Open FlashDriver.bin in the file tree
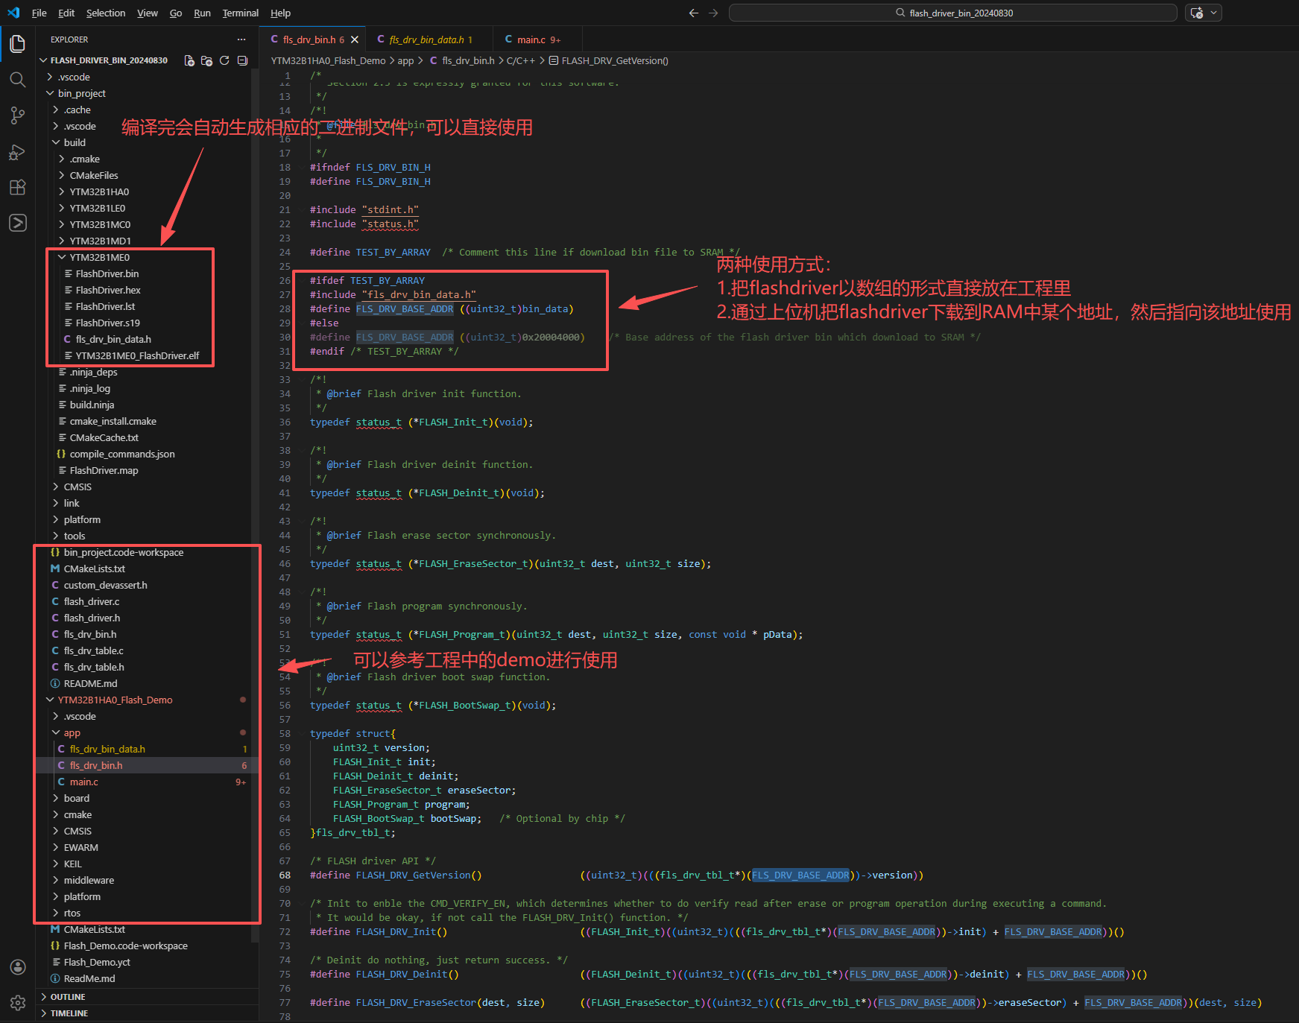The height and width of the screenshot is (1023, 1299). tap(107, 273)
